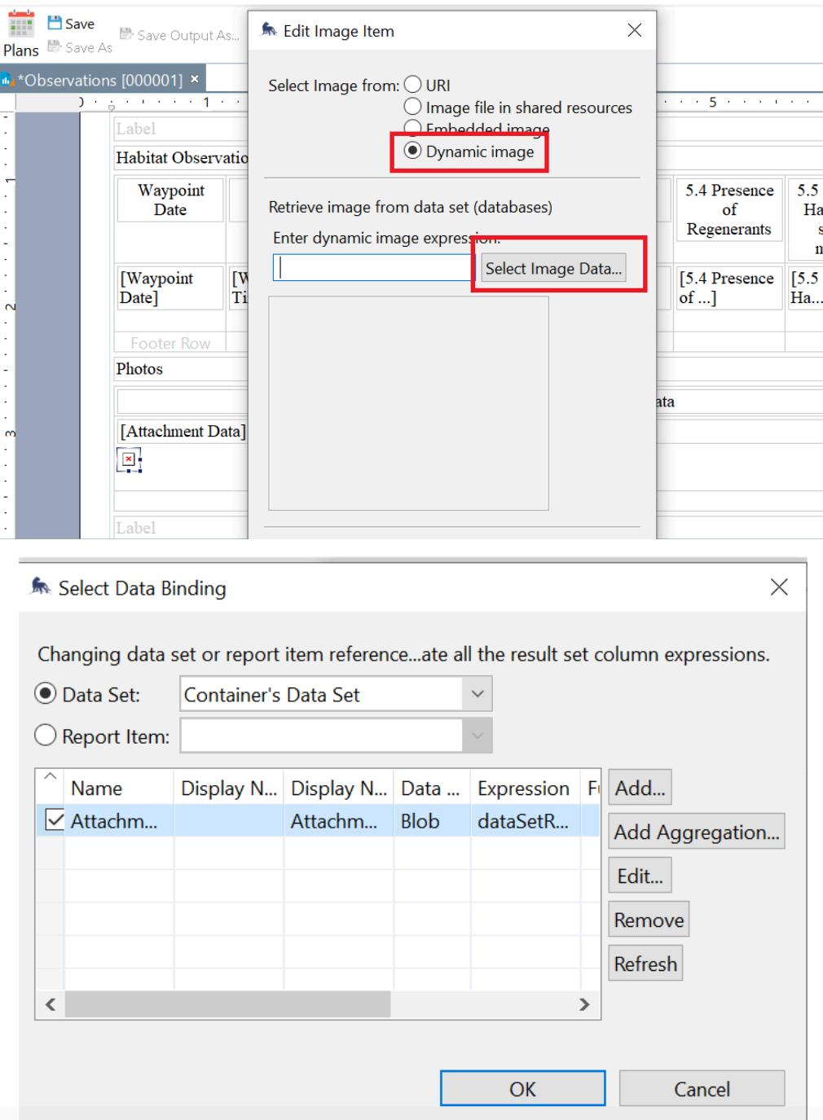
Task: Focus the dynamic image expression field
Action: pyautogui.click(x=372, y=268)
